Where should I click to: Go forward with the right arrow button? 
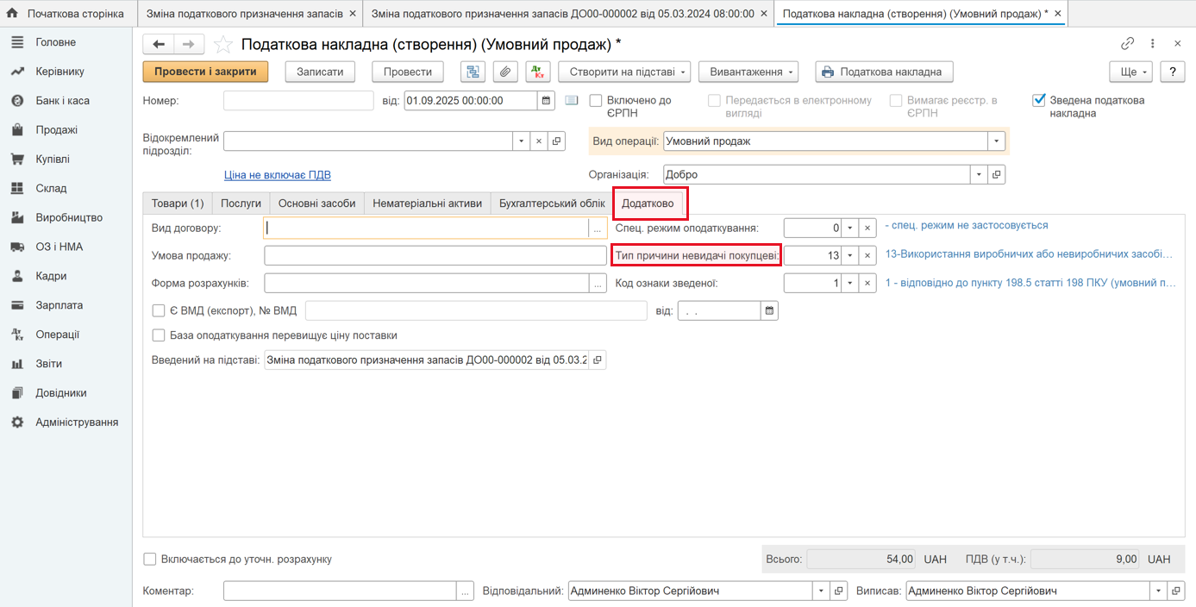point(190,44)
